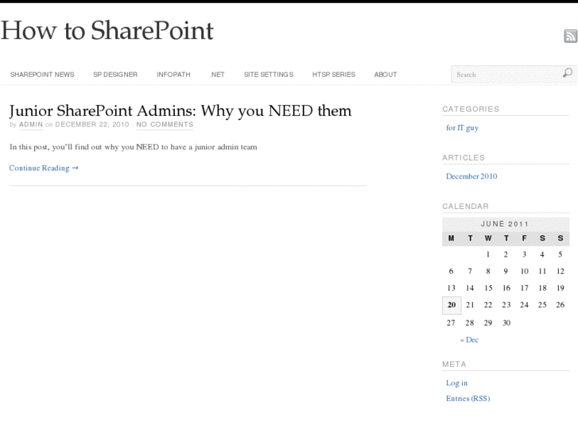Visit the About page

tap(386, 75)
